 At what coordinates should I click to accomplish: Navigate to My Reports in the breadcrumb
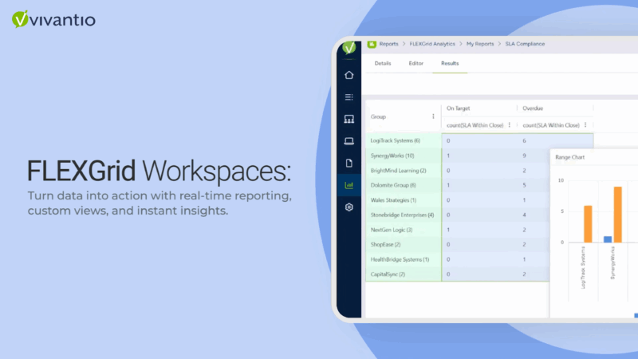coord(481,44)
